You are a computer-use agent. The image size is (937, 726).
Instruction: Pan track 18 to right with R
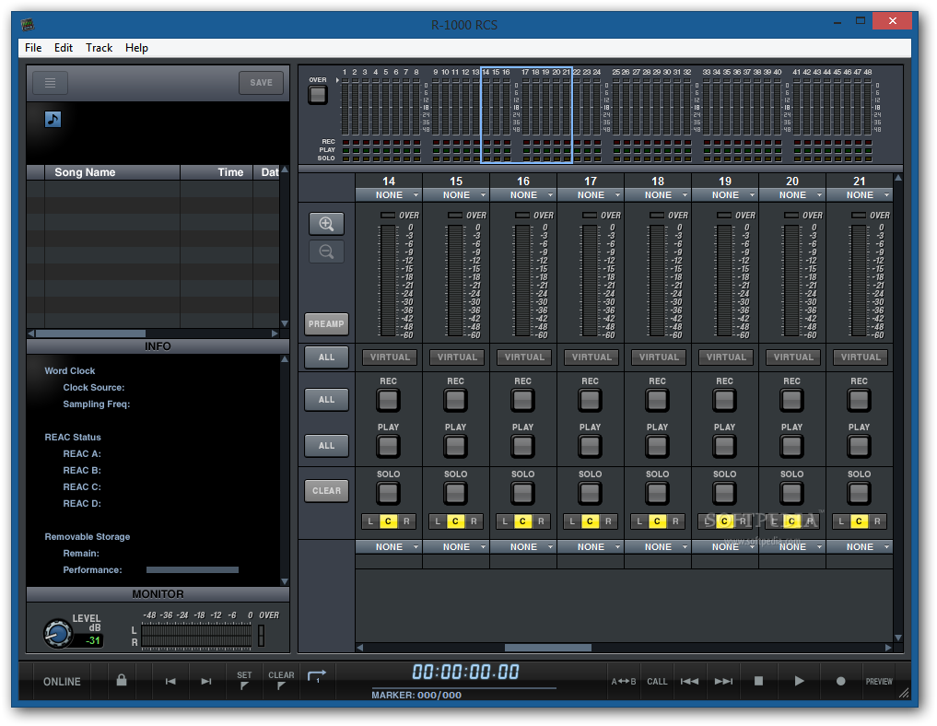[675, 521]
